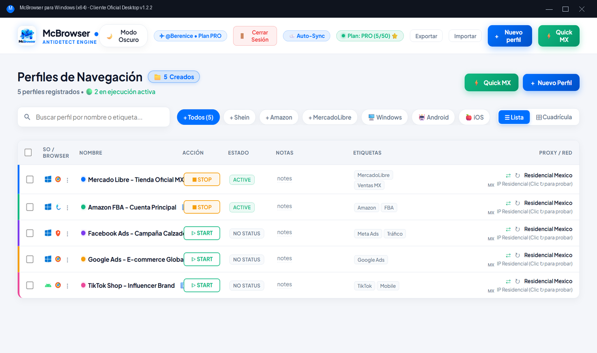Check the Amazon FBA profile checkbox
This screenshot has width=597, height=353.
30,207
